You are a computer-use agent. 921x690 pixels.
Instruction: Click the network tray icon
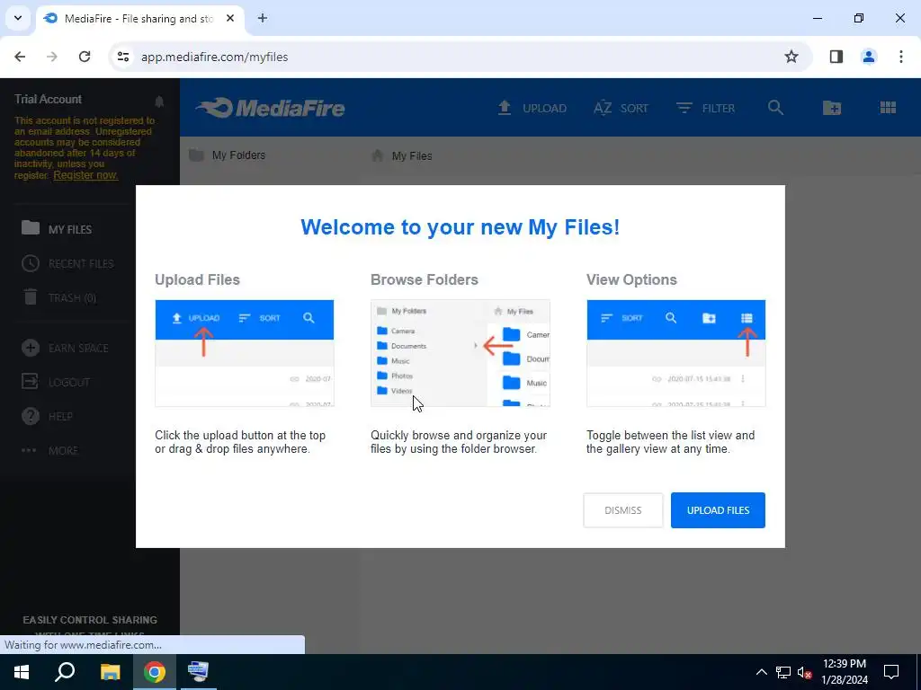[x=783, y=672]
